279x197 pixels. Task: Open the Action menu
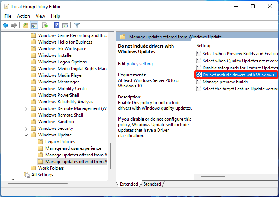point(23,16)
